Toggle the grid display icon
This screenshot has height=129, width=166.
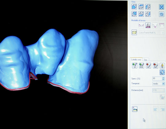pyautogui.click(x=161, y=14)
